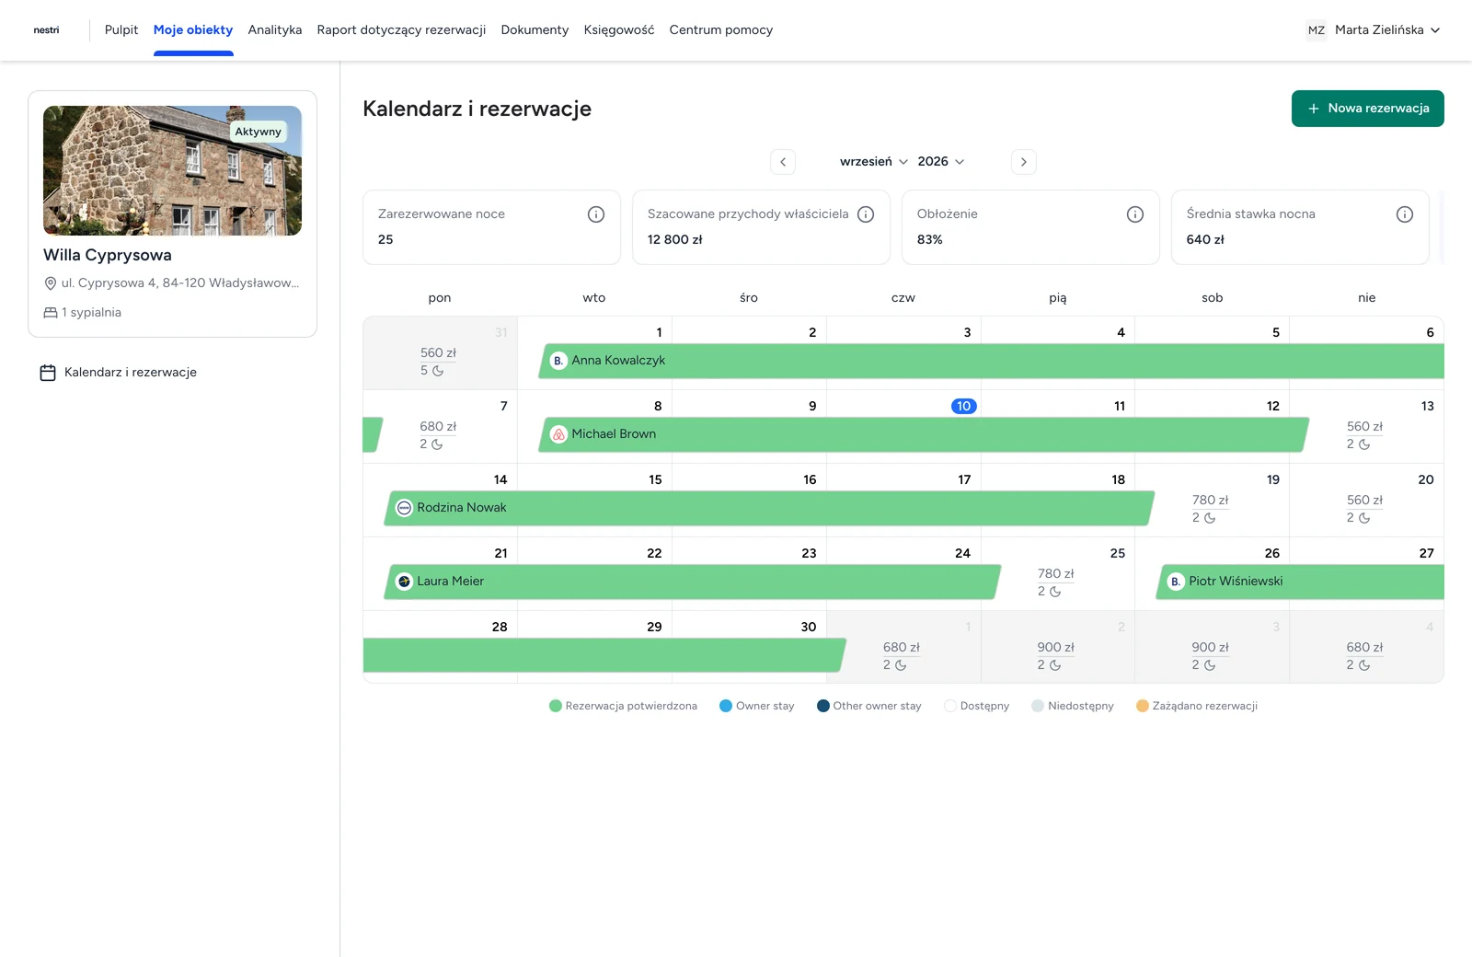Select day 25 priced 780 zł
The width and height of the screenshot is (1472, 957).
(x=1057, y=574)
